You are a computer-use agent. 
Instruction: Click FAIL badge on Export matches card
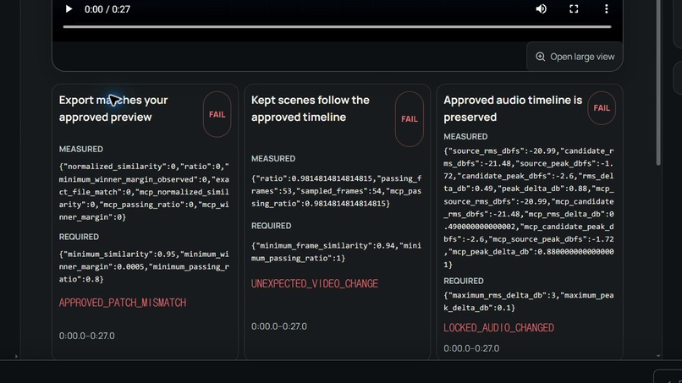(217, 114)
